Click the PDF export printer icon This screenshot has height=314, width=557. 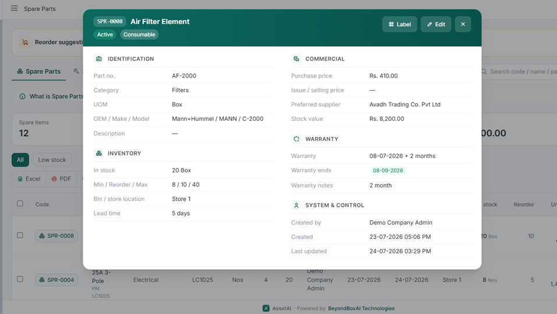point(54,179)
